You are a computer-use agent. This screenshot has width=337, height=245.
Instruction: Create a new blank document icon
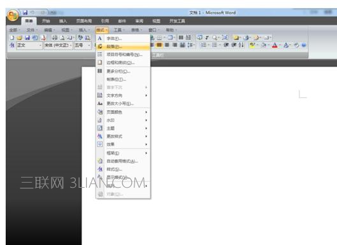[x=12, y=38]
